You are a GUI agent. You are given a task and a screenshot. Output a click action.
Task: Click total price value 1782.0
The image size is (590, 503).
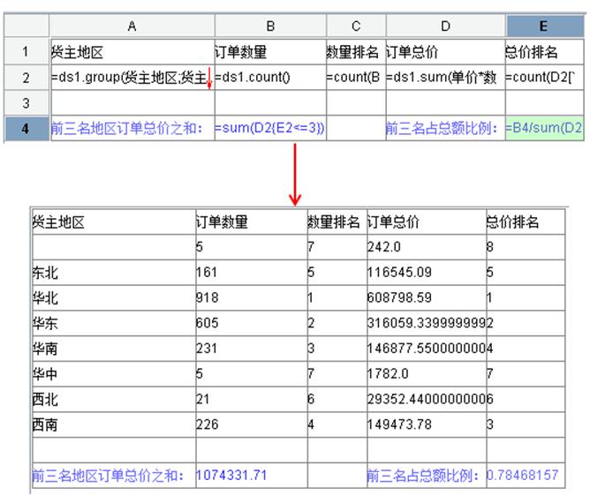388,373
